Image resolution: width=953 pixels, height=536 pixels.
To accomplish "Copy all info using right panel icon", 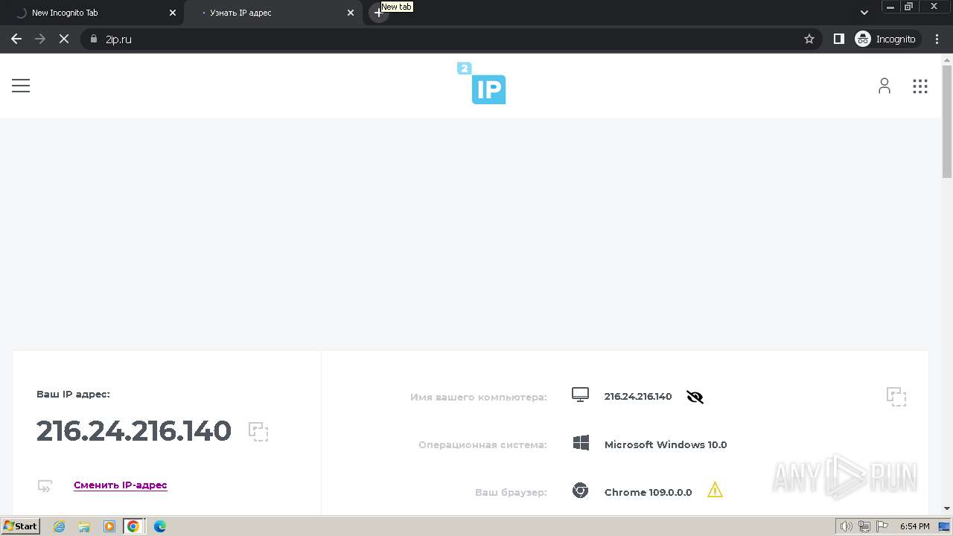I will [896, 397].
